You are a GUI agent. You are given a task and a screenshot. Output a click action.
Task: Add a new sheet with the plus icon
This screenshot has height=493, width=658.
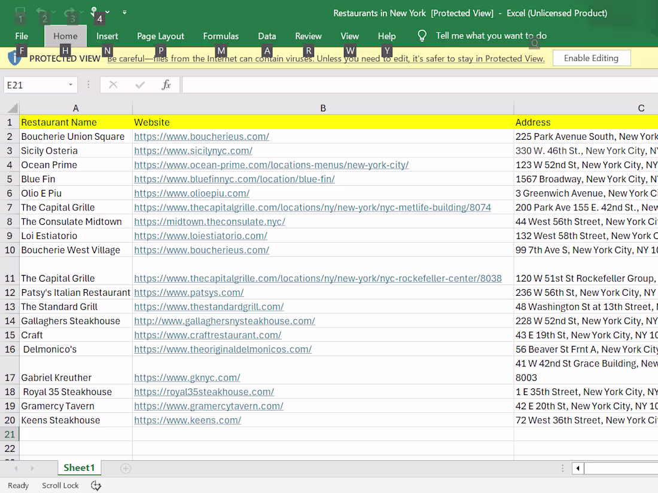tap(126, 468)
